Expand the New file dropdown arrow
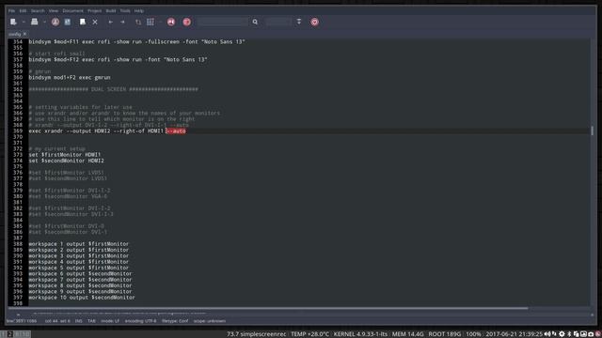This screenshot has height=338, width=602. pos(24,22)
